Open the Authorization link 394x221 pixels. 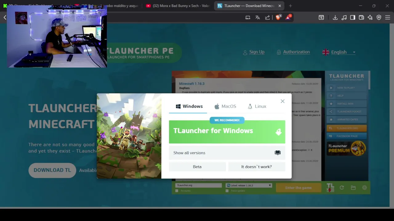[296, 52]
